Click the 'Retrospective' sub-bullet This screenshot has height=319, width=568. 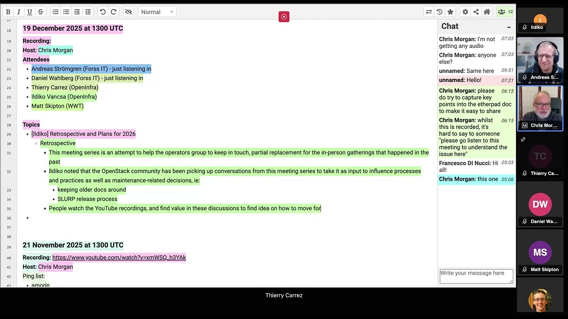[x=58, y=143]
